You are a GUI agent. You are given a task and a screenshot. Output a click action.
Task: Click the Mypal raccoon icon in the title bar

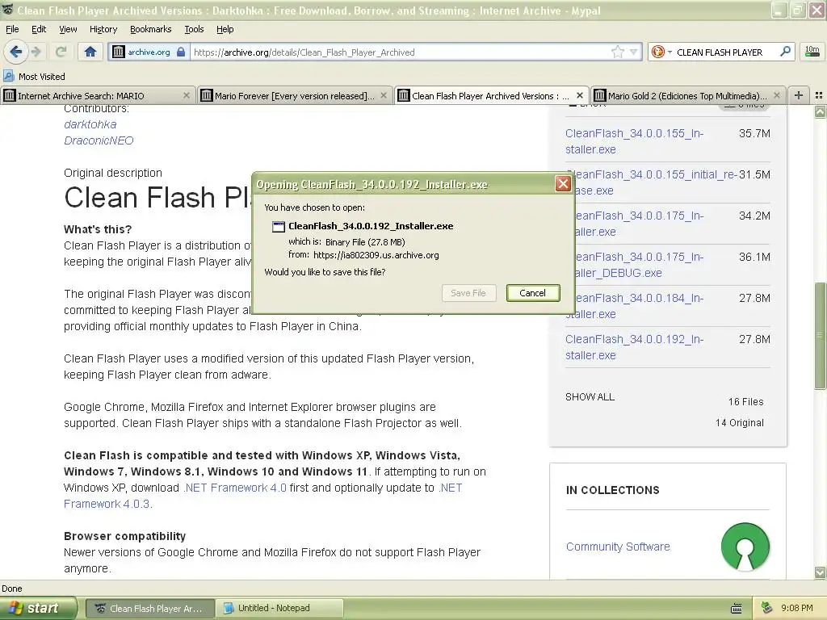(7, 10)
